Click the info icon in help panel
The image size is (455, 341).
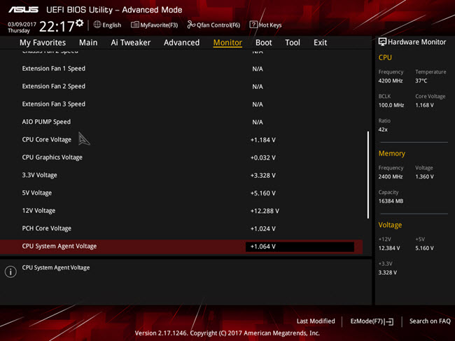(10, 272)
